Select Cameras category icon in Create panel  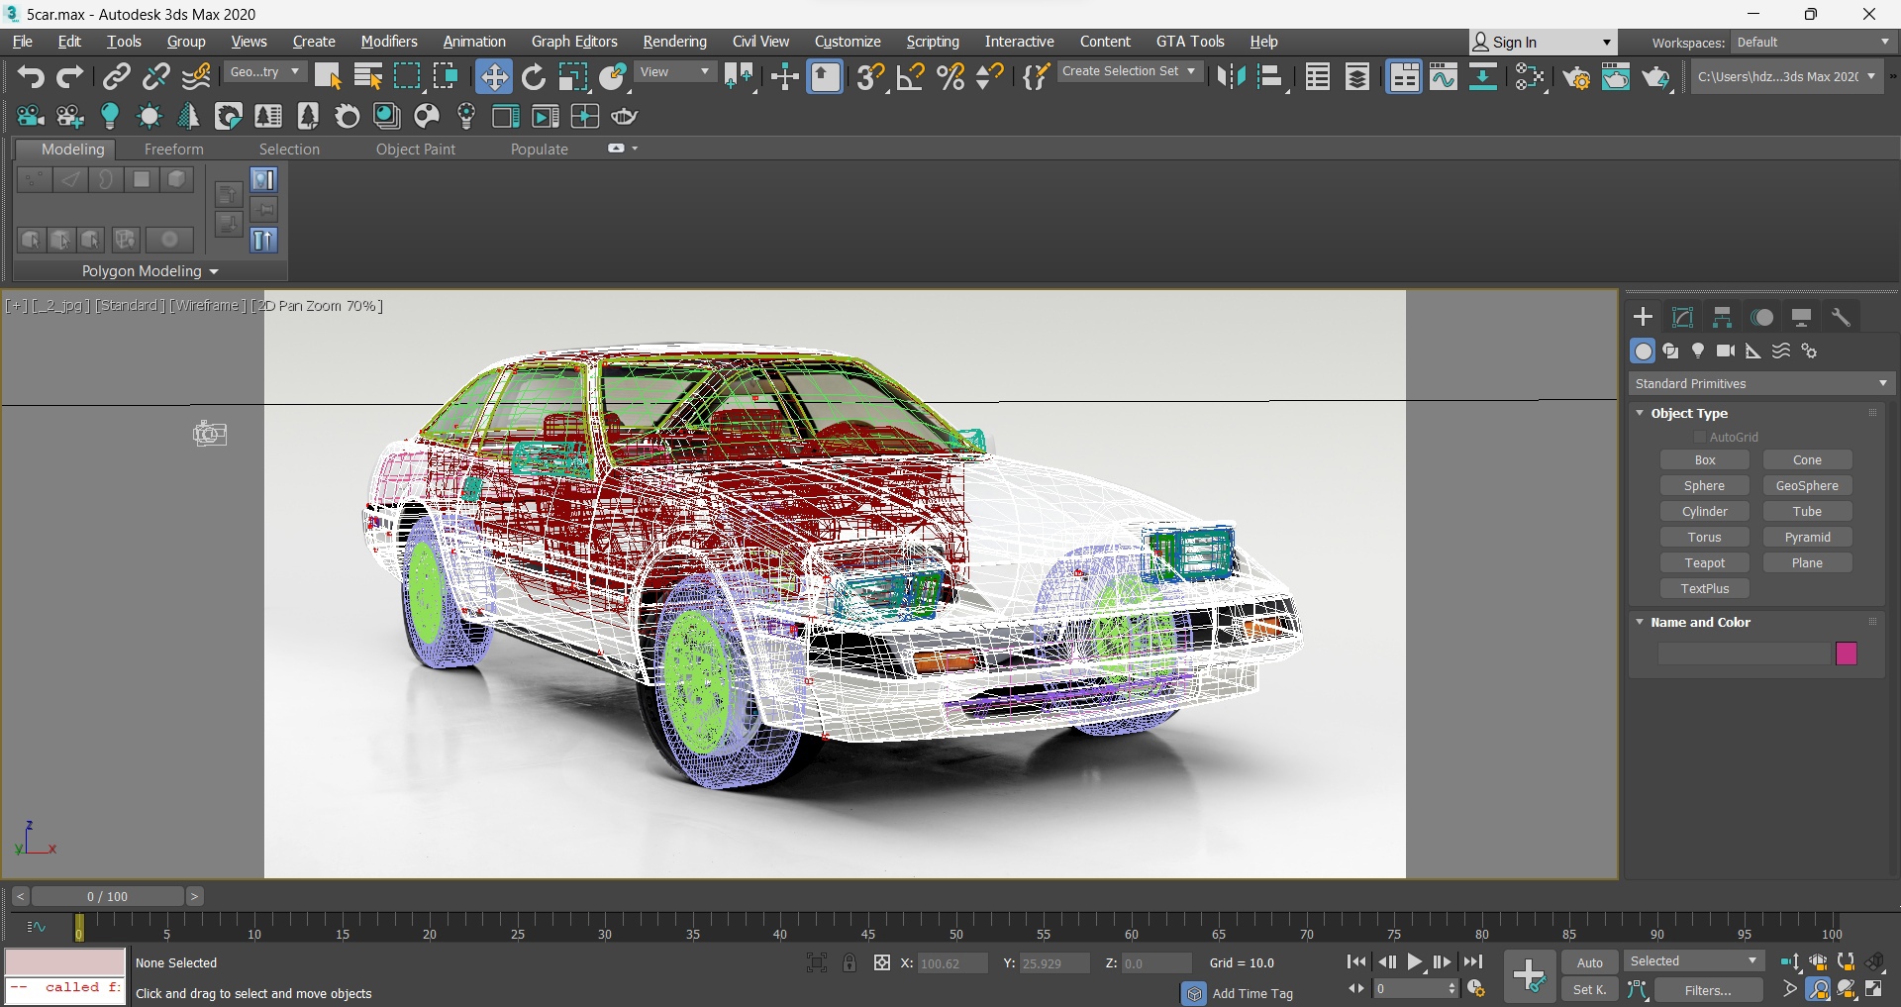click(x=1726, y=351)
